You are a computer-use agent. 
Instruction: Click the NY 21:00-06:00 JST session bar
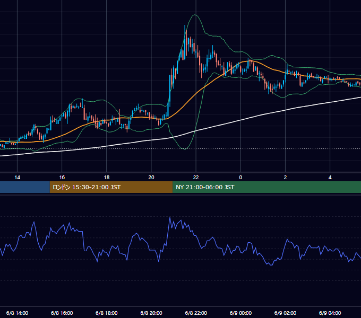(267, 187)
